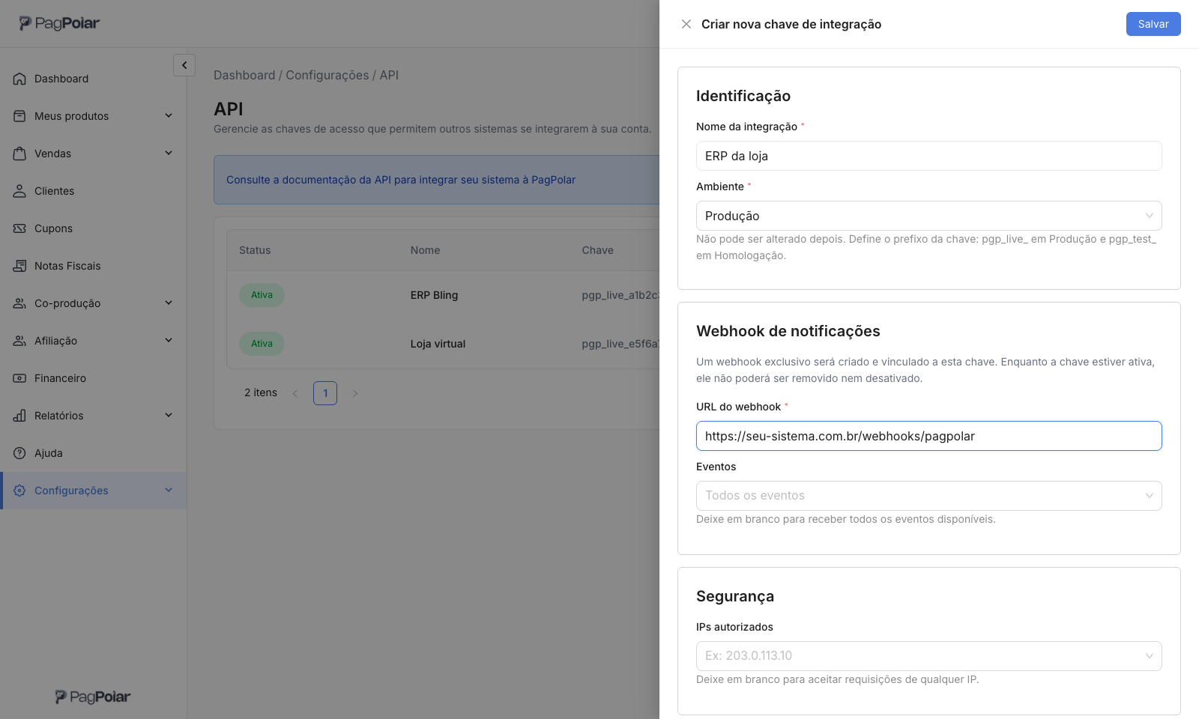Click the Ativa badge for ERP Bling

tap(262, 295)
